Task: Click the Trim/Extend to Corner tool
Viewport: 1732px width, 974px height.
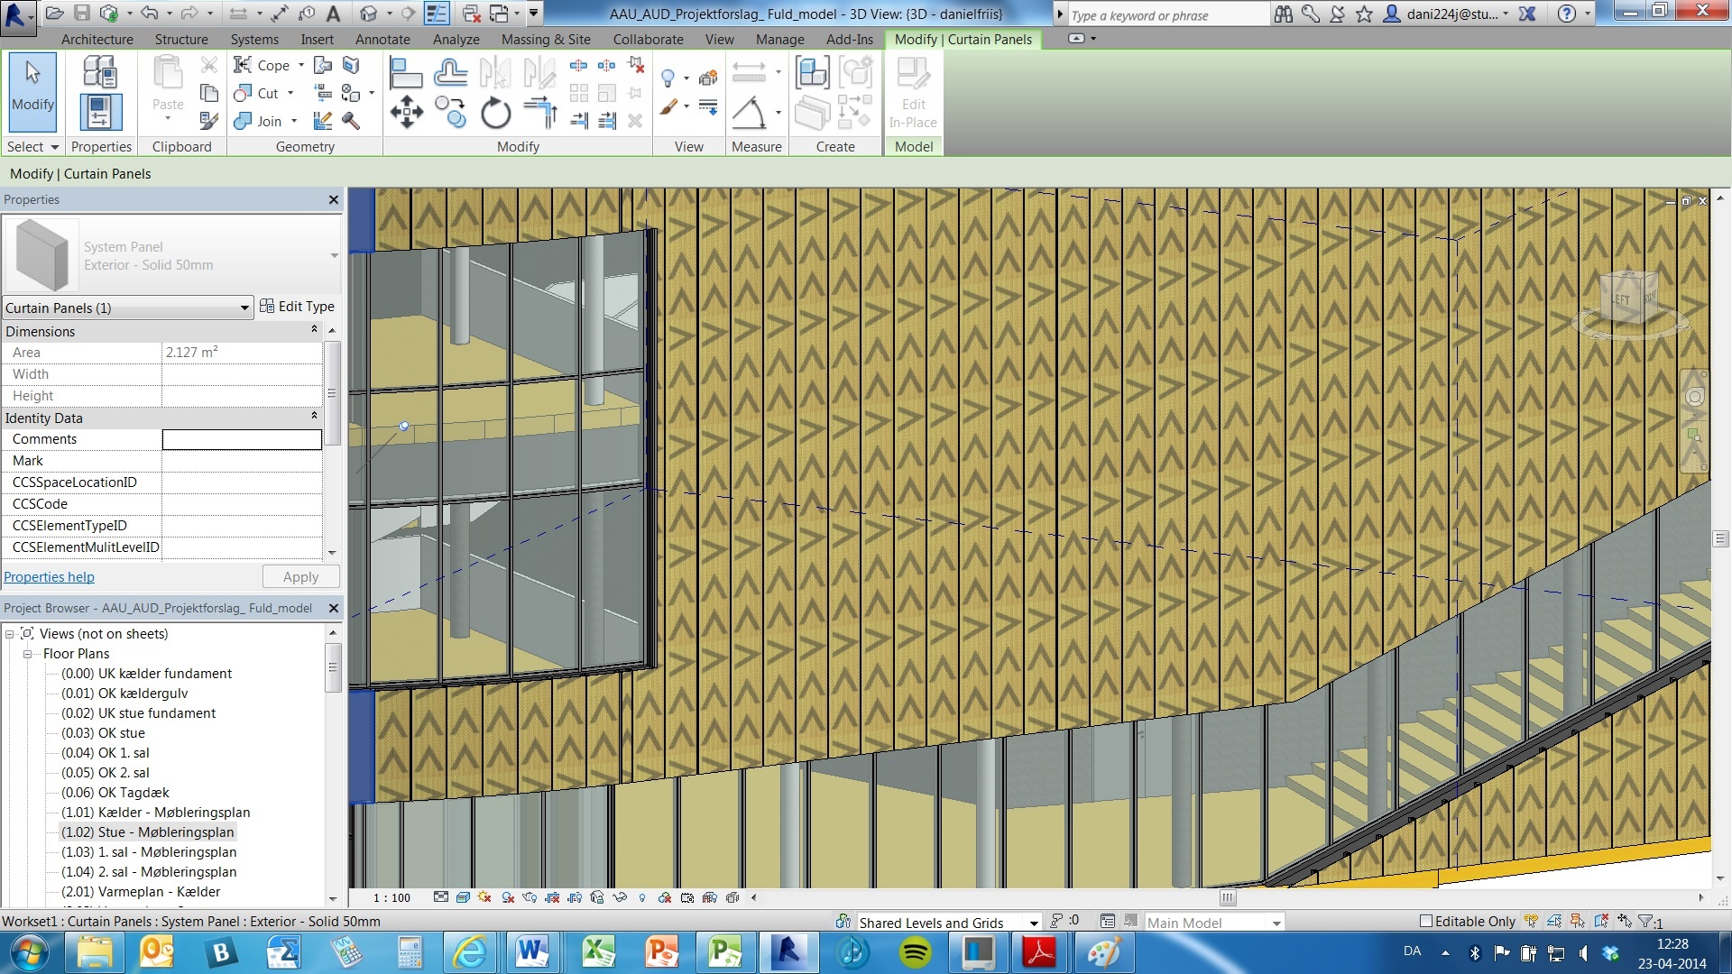Action: 539,113
